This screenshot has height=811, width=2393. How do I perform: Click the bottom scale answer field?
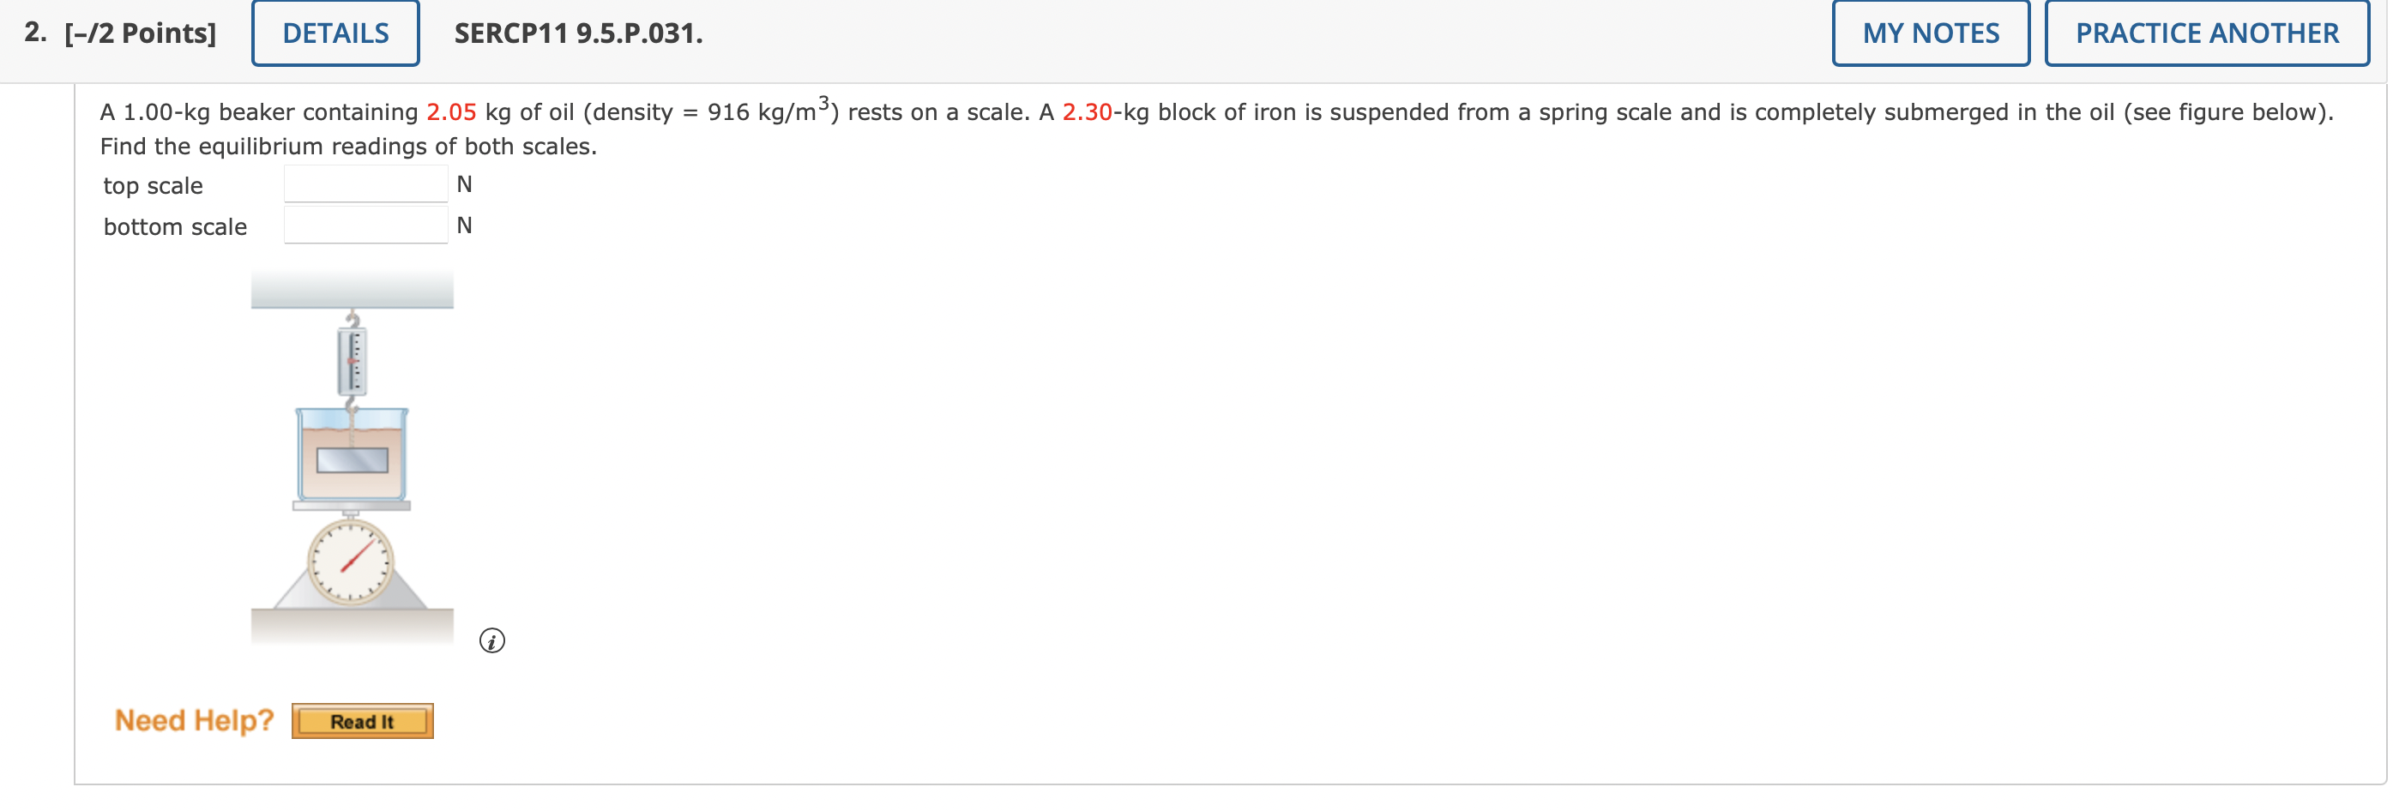tap(365, 224)
